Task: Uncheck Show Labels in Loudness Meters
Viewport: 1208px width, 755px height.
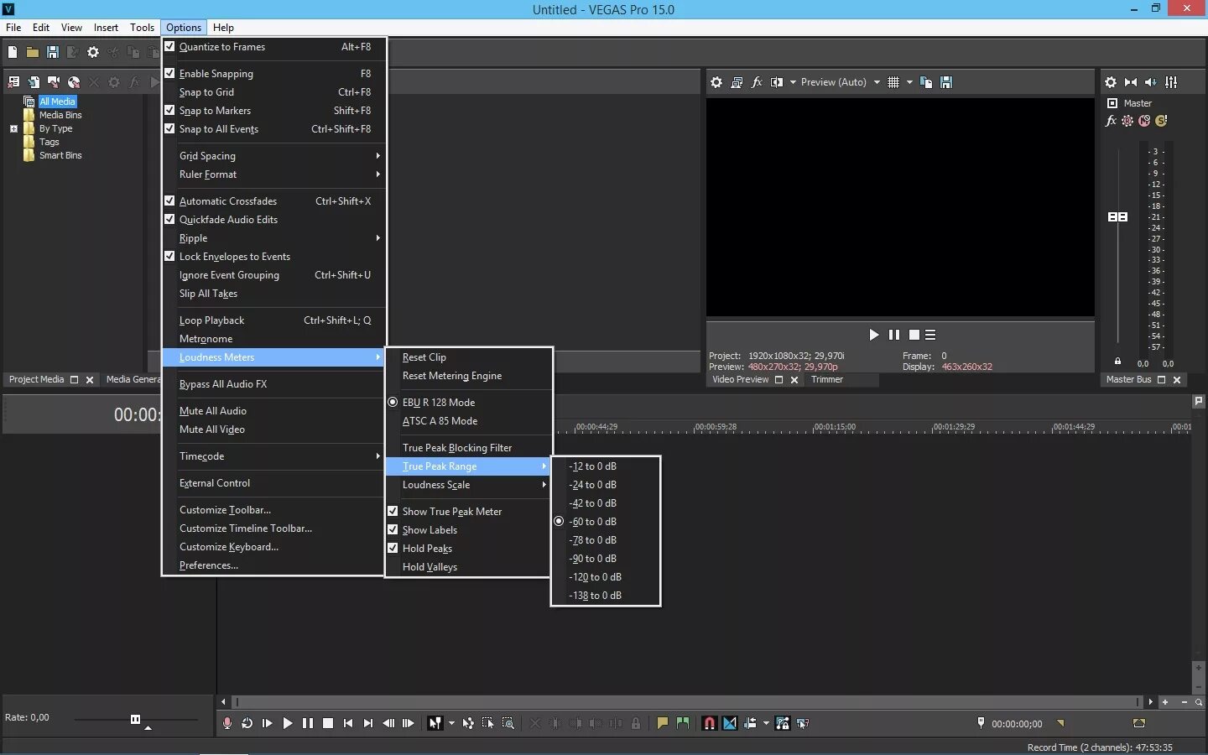Action: coord(393,530)
